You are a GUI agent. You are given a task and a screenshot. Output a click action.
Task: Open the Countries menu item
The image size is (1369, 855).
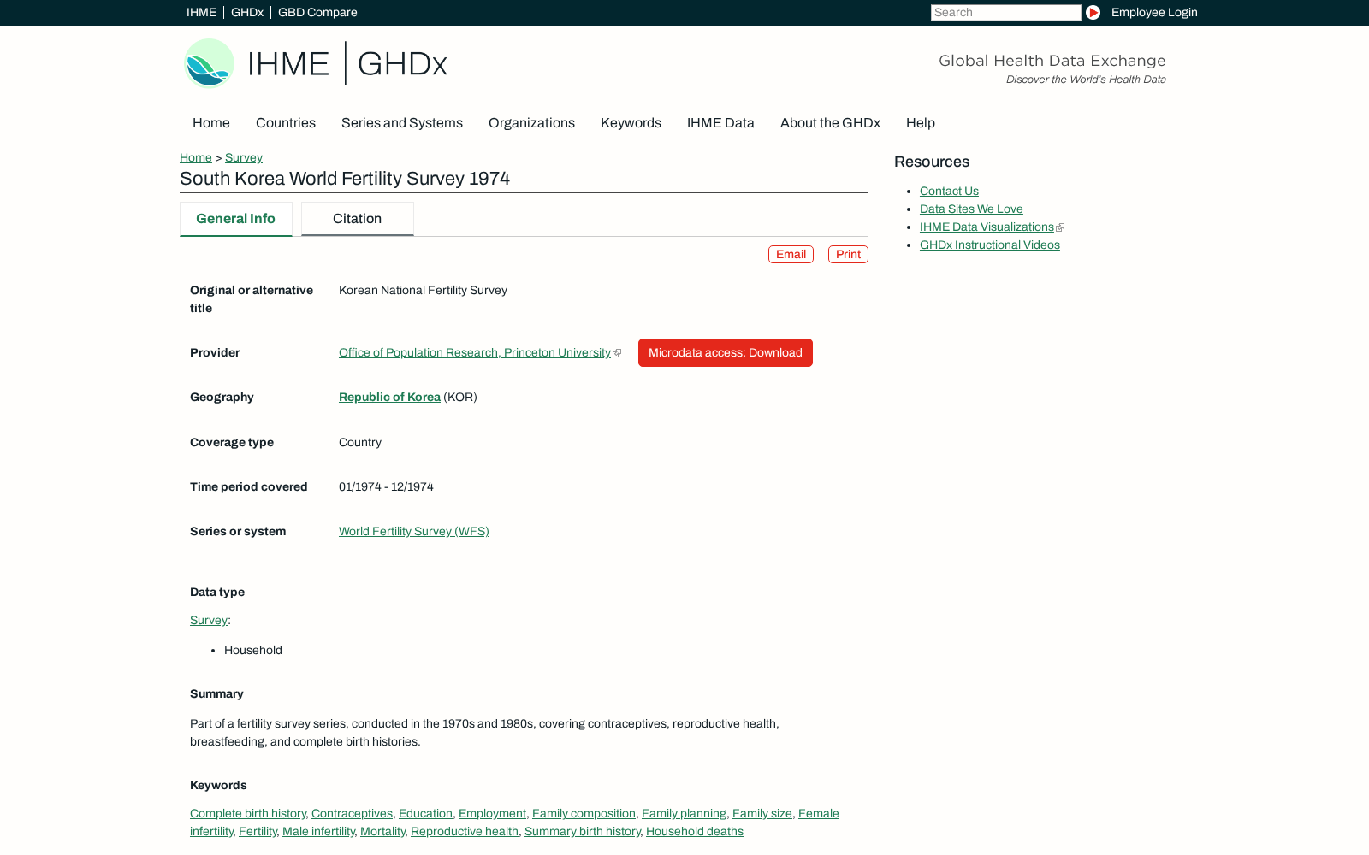tap(286, 123)
